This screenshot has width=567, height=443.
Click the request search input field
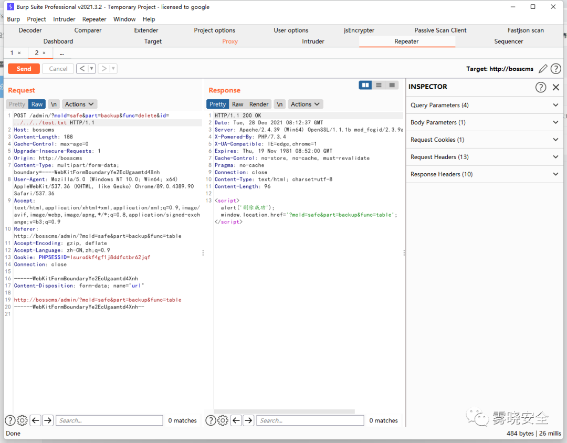tap(110, 420)
